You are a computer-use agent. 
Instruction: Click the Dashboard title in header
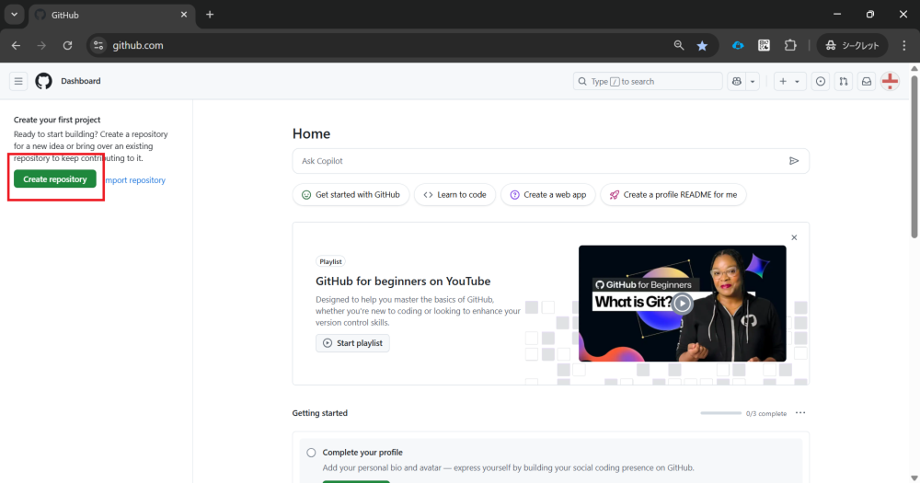(81, 81)
